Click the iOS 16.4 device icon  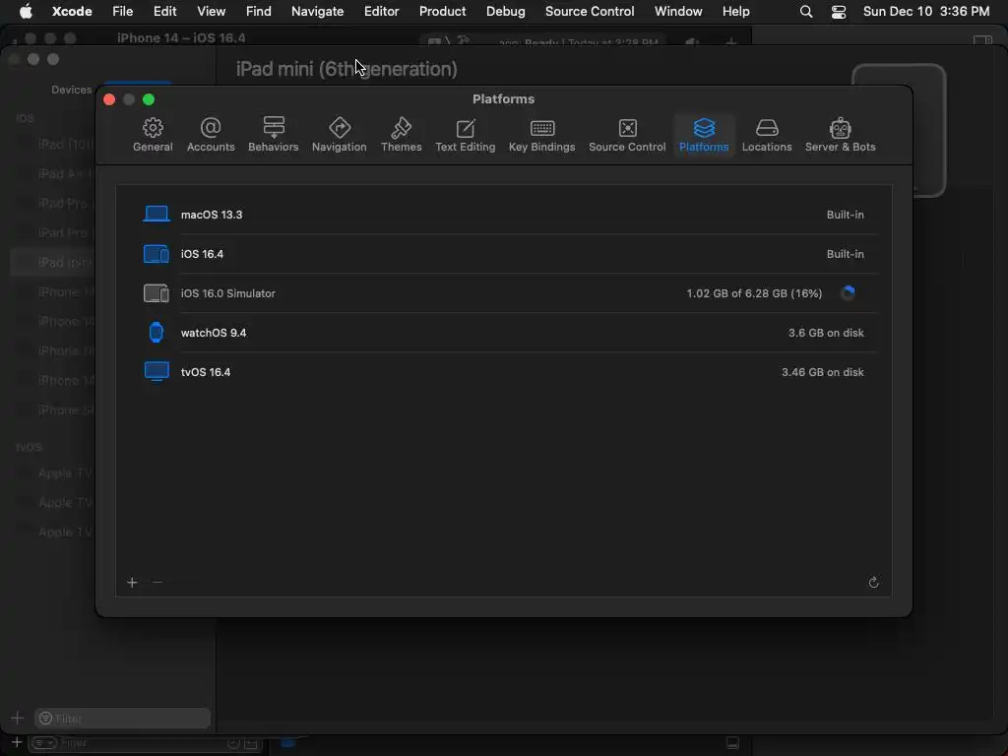coord(157,254)
